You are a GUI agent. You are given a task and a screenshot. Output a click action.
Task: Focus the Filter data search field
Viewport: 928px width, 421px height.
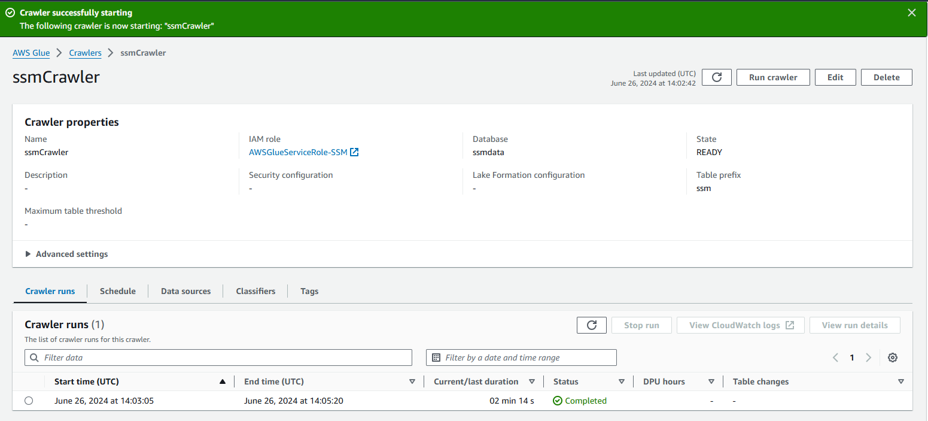[218, 358]
